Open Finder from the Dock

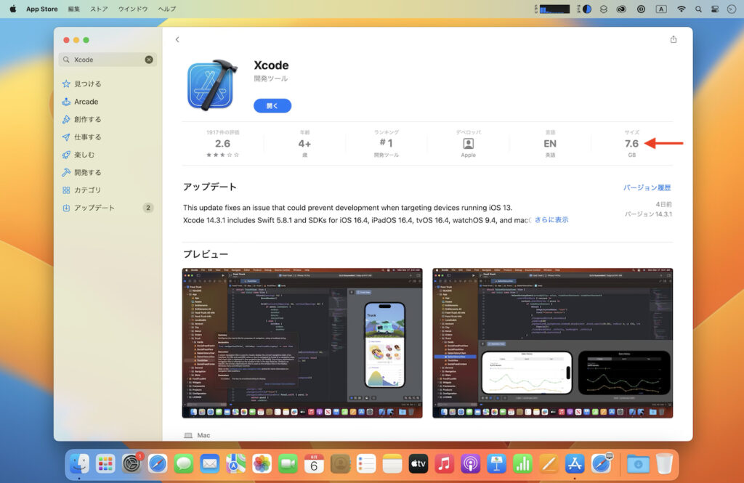(79, 464)
